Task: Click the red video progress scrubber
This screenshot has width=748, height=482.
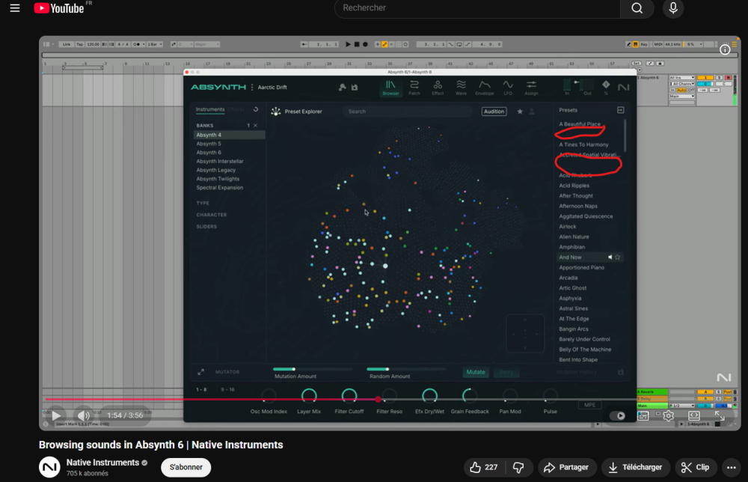Action: [378, 399]
